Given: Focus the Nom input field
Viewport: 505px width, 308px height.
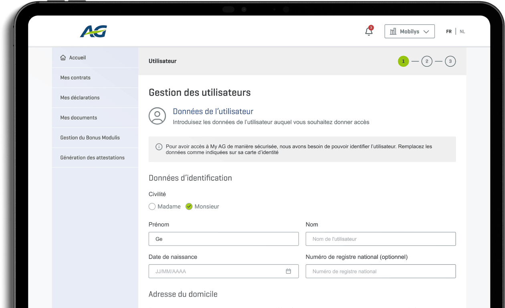Looking at the screenshot, I should click(x=381, y=239).
